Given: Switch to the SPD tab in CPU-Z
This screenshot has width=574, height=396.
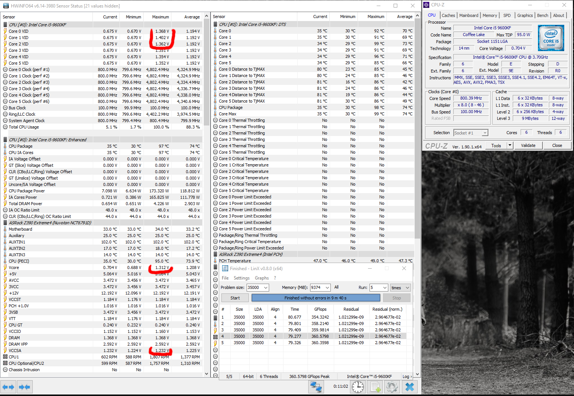Looking at the screenshot, I should (507, 15).
